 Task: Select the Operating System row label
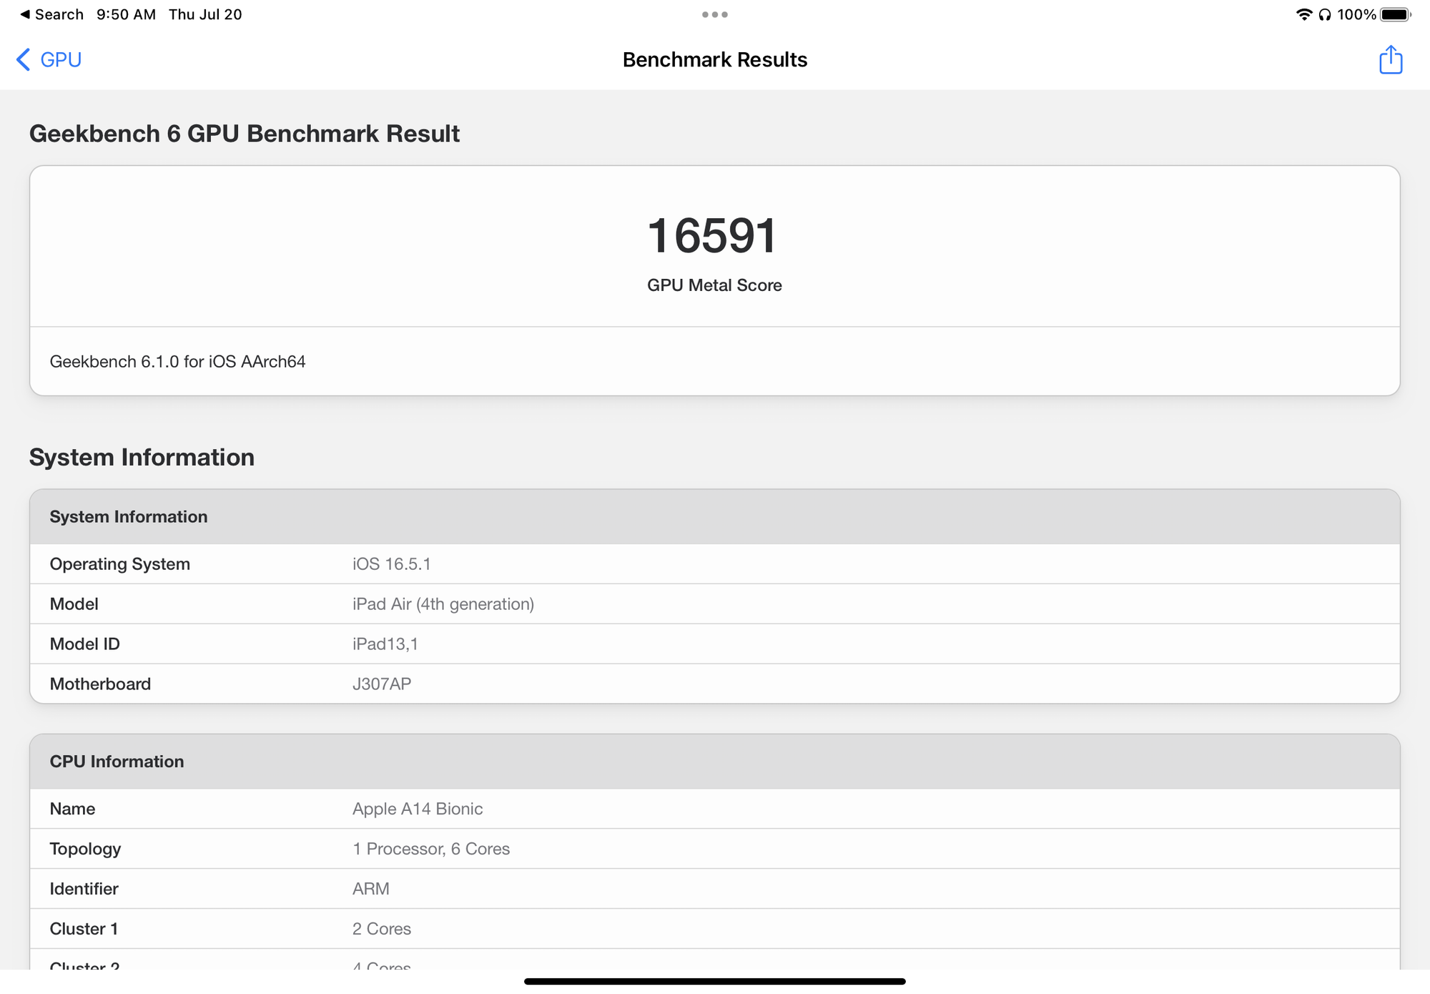pyautogui.click(x=120, y=564)
